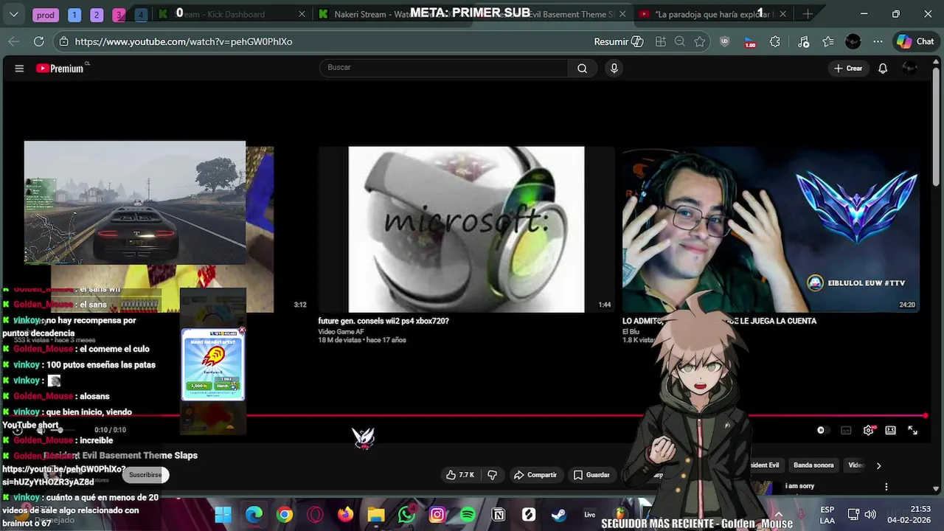Viewport: 944px width, 531px height.
Task: Reload the page with the refresh icon
Action: 38,42
